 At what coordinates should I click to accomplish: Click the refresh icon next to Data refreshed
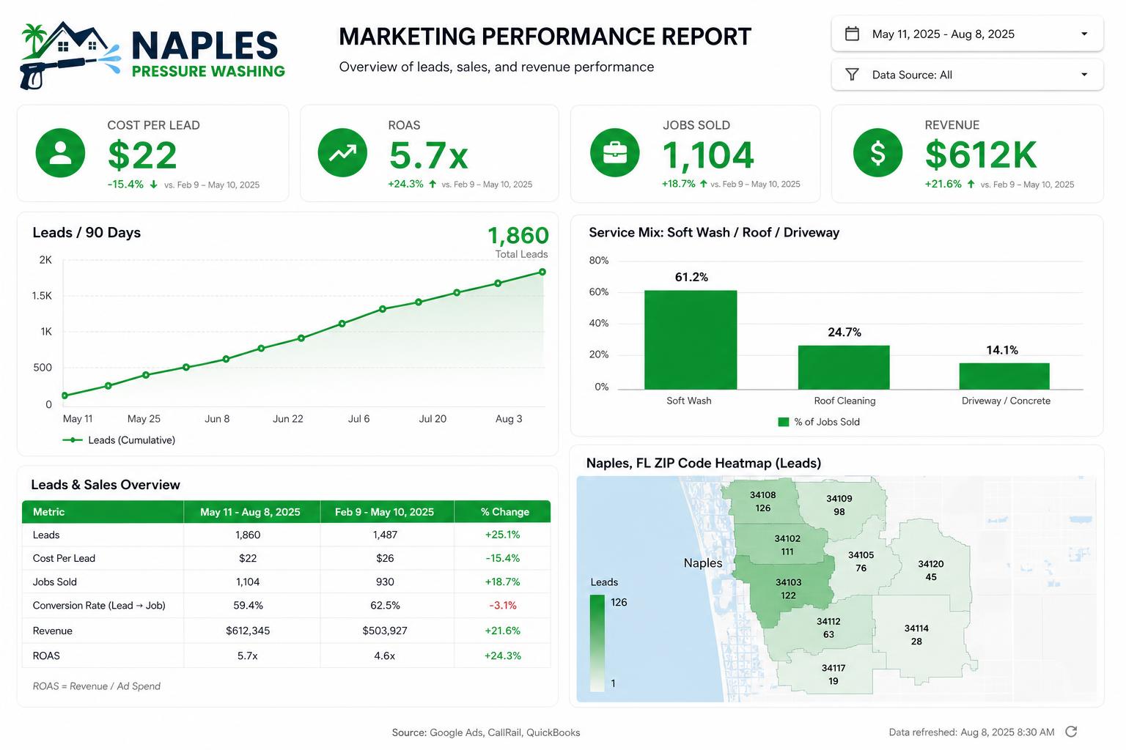pos(1071,732)
